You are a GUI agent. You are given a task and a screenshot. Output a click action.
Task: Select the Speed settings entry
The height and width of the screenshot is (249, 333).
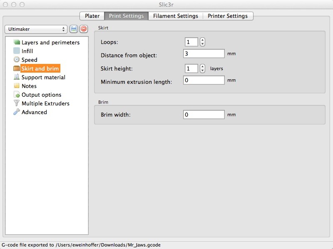coord(29,60)
